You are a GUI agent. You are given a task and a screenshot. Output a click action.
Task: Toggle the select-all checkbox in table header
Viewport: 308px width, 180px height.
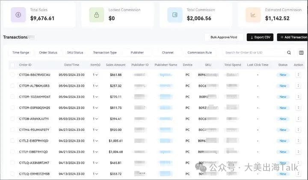pos(12,65)
